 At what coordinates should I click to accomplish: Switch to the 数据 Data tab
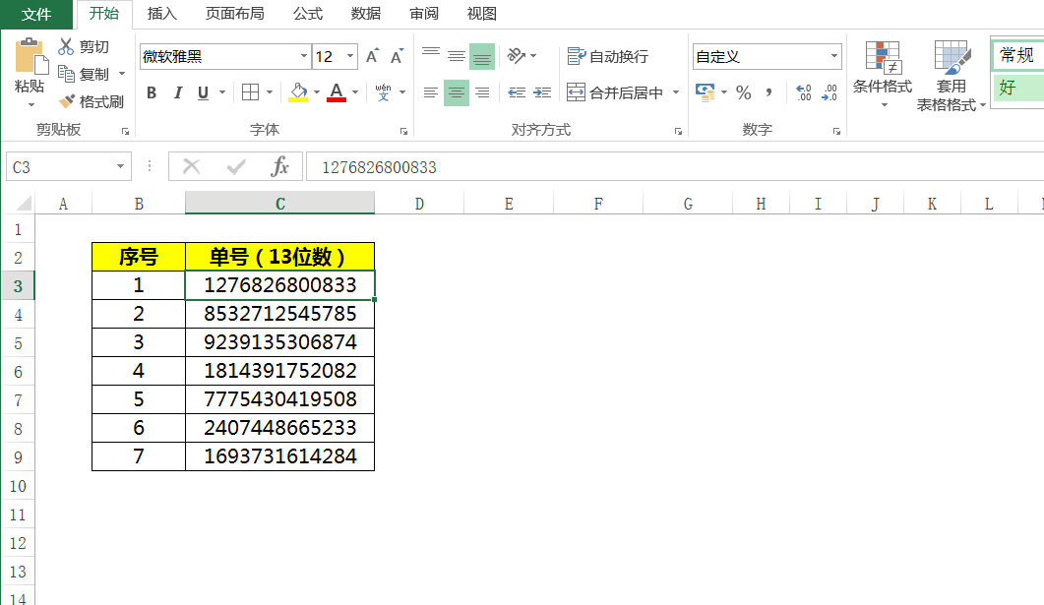(x=365, y=14)
